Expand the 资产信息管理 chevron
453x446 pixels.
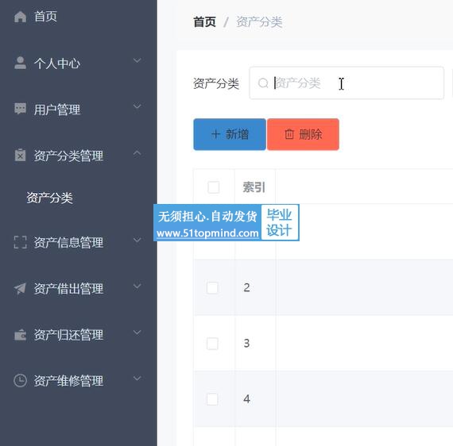[x=137, y=240]
